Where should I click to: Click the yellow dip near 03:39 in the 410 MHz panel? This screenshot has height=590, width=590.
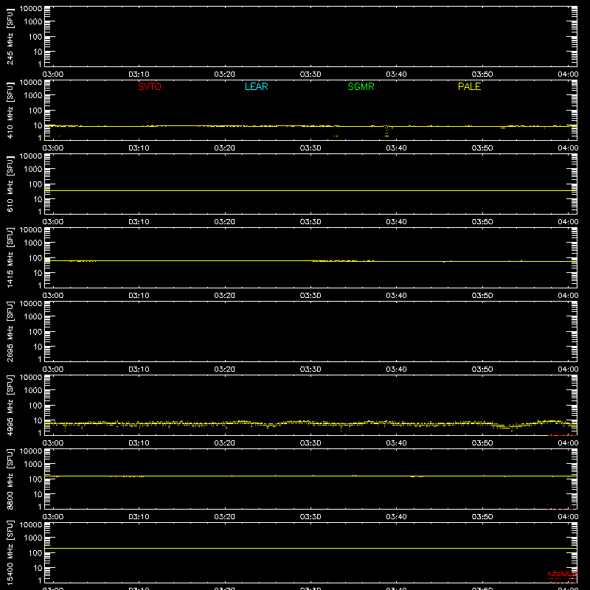coord(386,132)
